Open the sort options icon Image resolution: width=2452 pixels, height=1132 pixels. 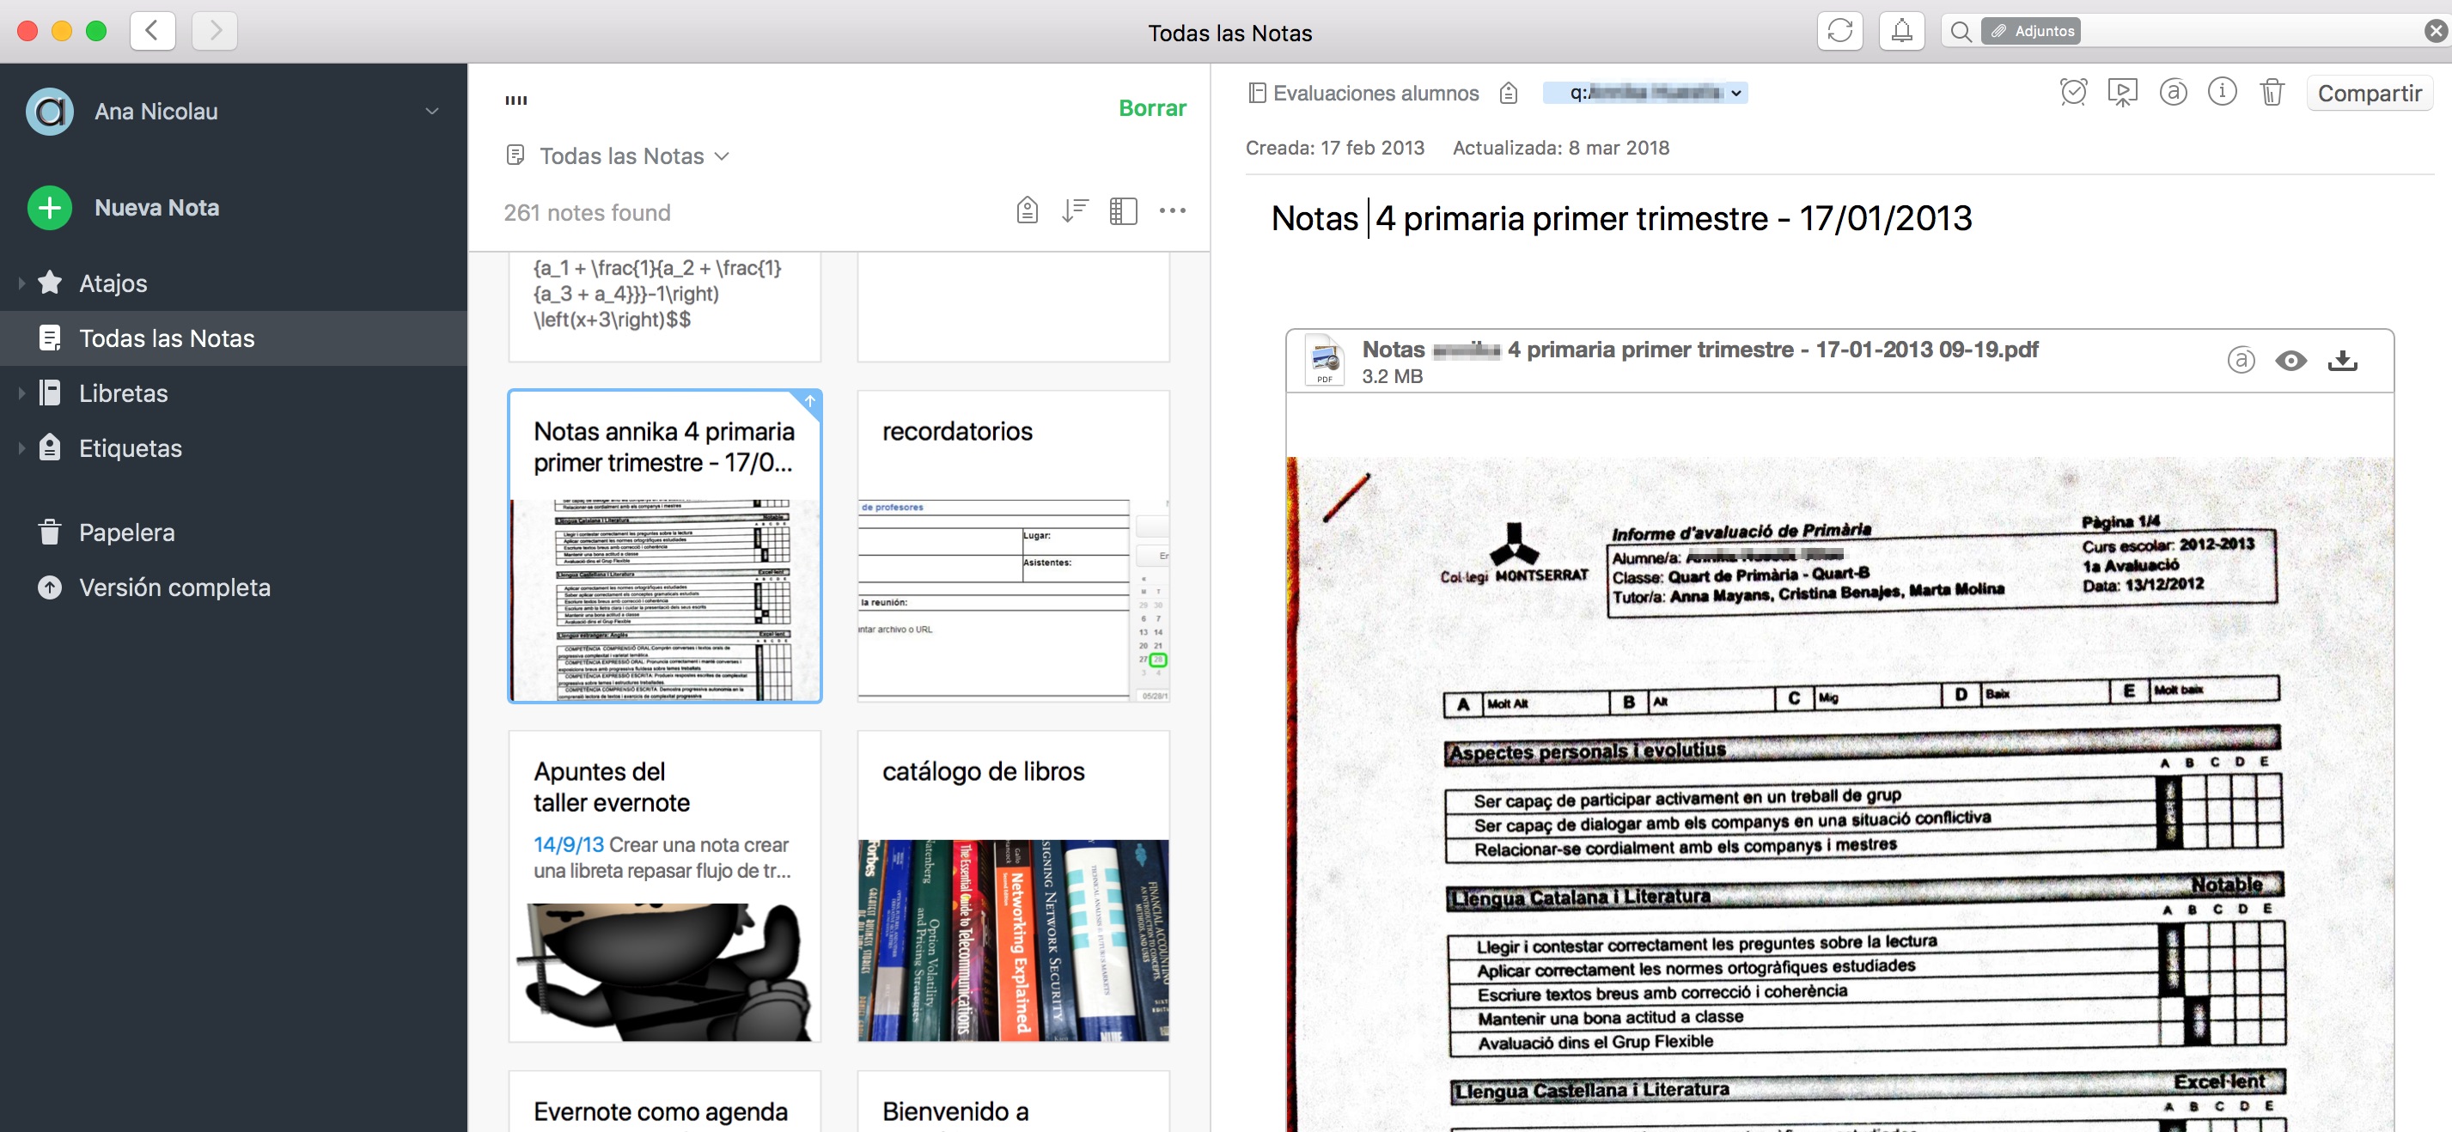coord(1074,210)
